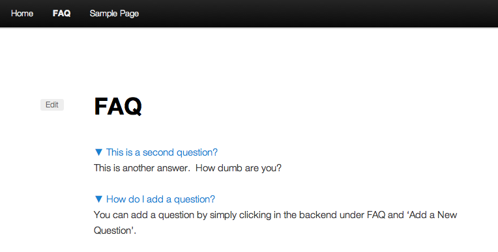This screenshot has width=498, height=252.
Task: Go to Sample Page in top navigation
Action: pyautogui.click(x=114, y=13)
